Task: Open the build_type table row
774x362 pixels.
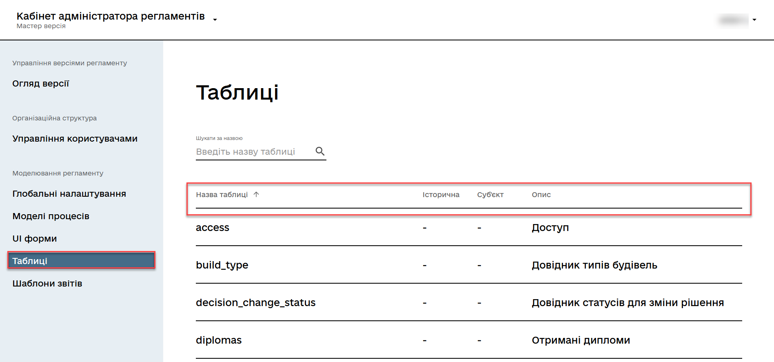Action: point(469,265)
